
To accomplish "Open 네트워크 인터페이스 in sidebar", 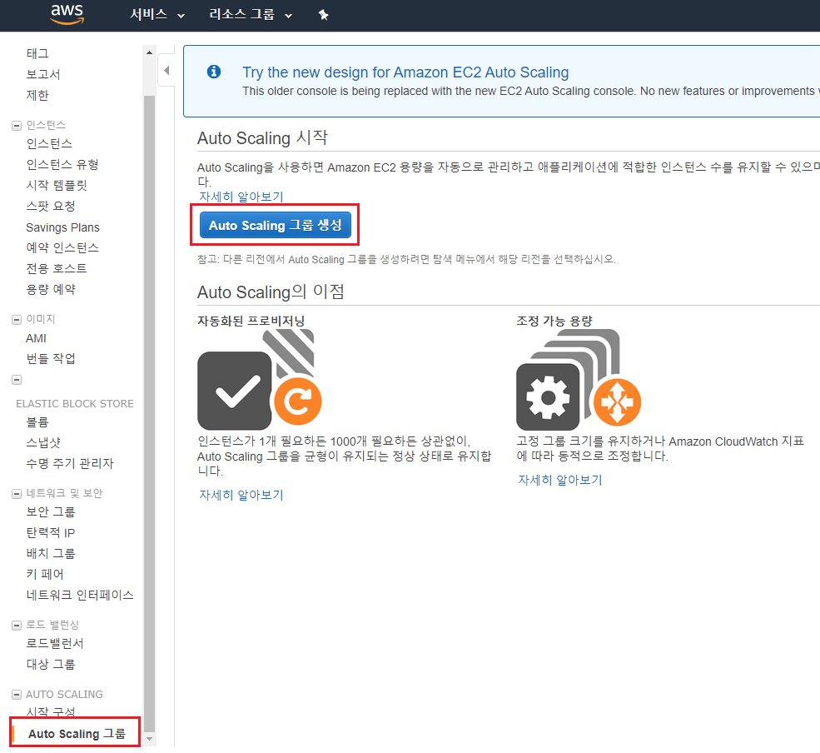I will [80, 596].
